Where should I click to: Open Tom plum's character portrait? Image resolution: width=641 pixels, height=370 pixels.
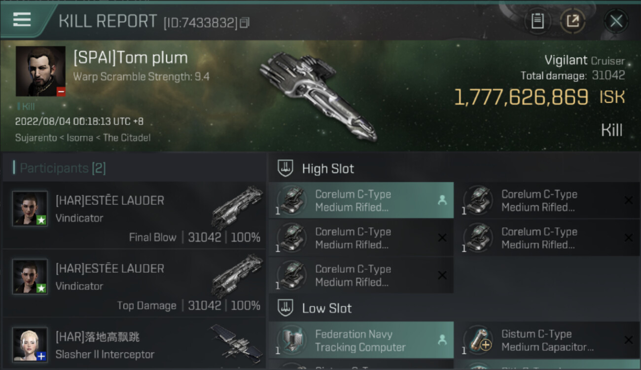[40, 71]
